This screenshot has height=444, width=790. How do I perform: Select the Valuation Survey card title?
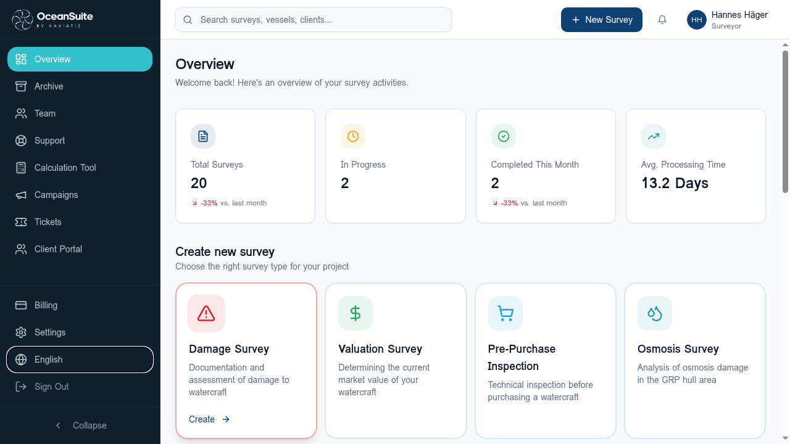380,349
